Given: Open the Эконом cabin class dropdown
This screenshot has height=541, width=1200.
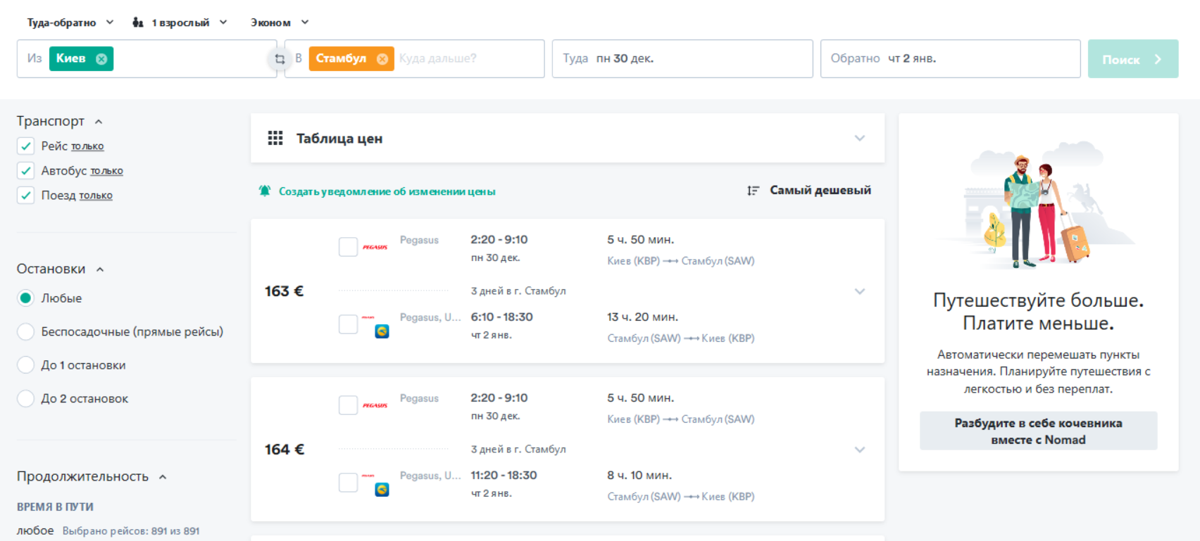Looking at the screenshot, I should [280, 23].
